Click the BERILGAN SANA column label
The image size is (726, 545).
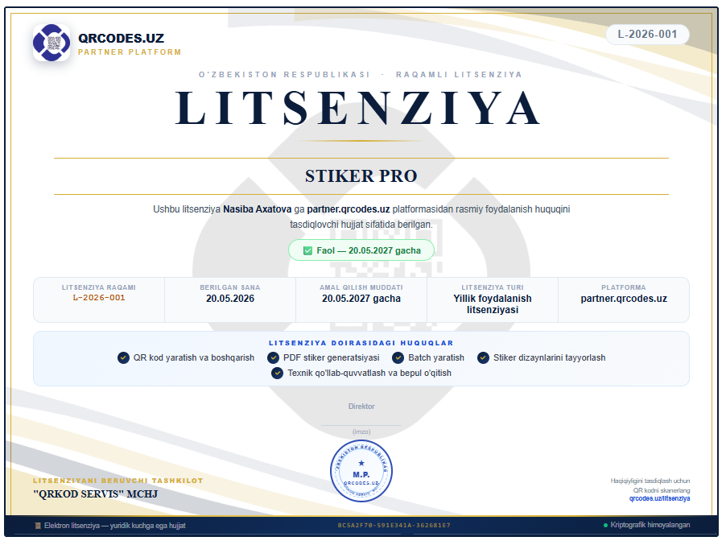pos(230,287)
